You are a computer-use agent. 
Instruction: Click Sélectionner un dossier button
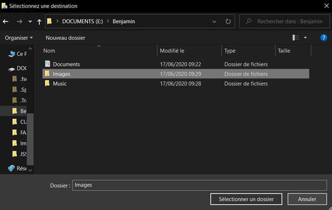pyautogui.click(x=246, y=199)
